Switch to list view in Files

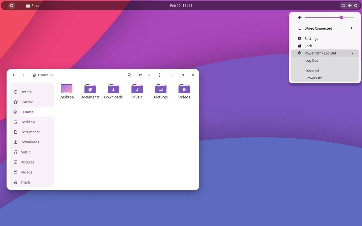coord(140,75)
